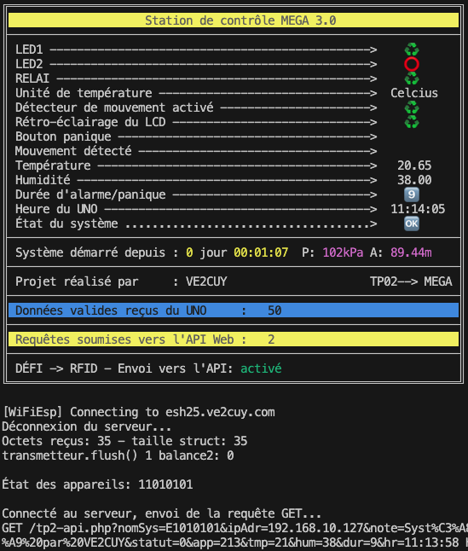Viewport: 468px width, 551px height.
Task: Click the Requêtes soumises vers l'API Web label
Action: tap(124, 339)
